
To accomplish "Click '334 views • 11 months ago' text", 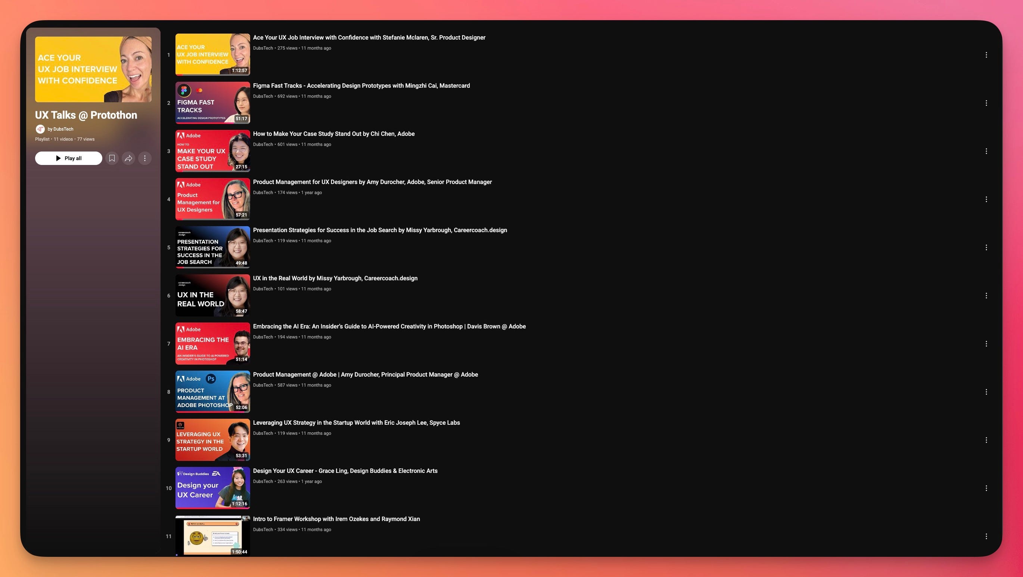I will pyautogui.click(x=304, y=529).
